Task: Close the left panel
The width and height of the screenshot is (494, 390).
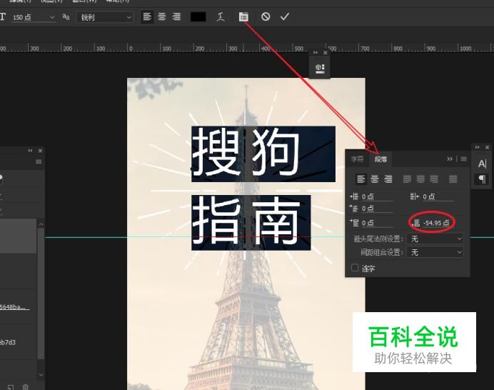Action: pos(40,151)
